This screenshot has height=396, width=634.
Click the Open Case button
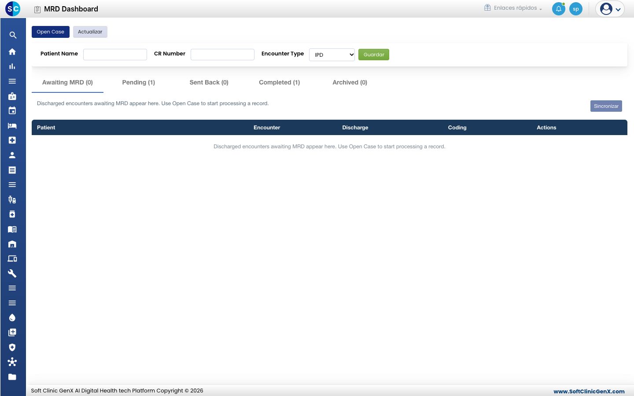click(x=51, y=32)
